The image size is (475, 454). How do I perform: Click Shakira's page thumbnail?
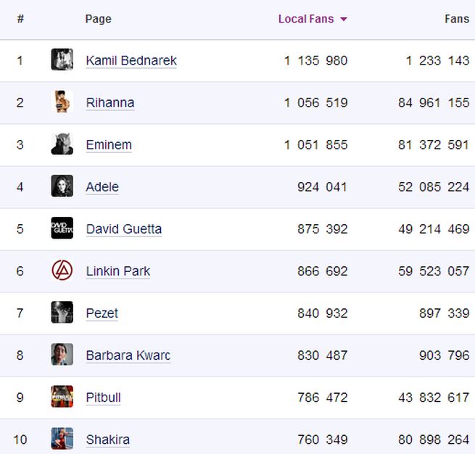click(62, 438)
